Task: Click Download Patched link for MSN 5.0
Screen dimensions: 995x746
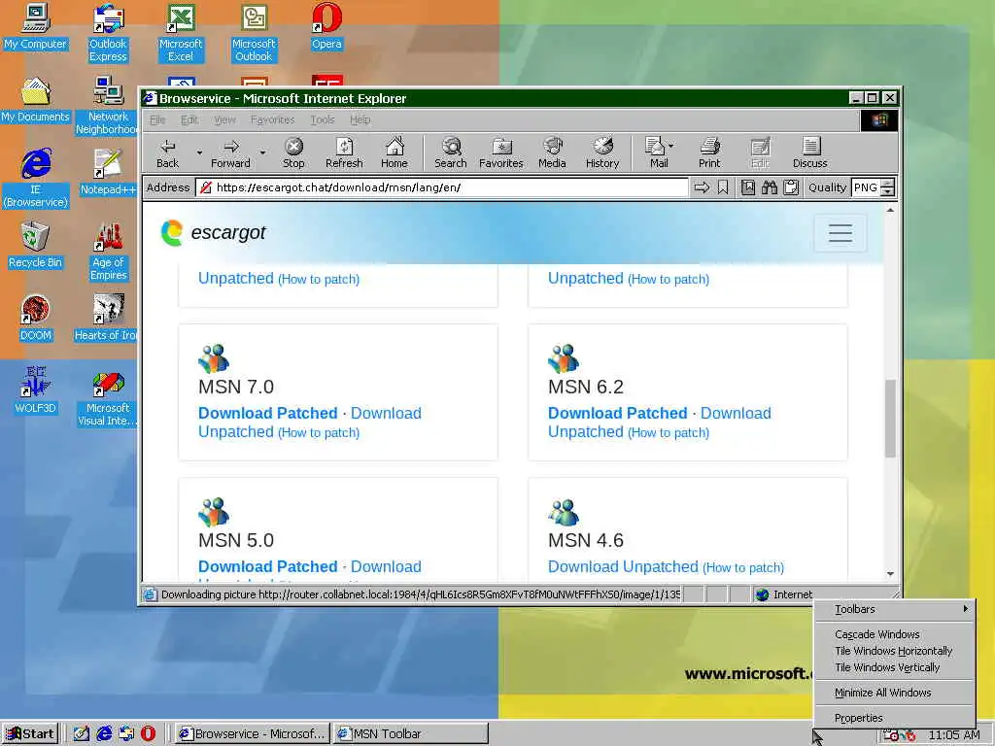Action: click(x=268, y=566)
